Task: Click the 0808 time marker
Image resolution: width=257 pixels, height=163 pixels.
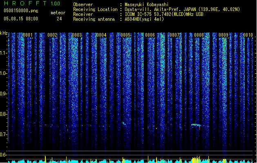Action: click(x=199, y=35)
